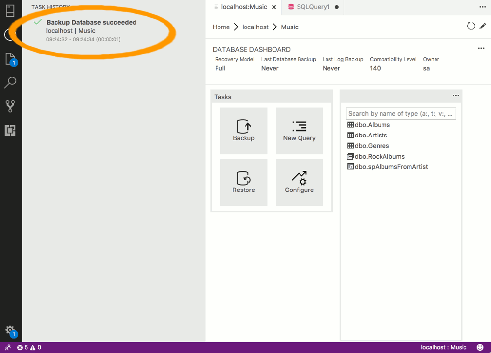Click the green checkmark of backup task

[38, 22]
